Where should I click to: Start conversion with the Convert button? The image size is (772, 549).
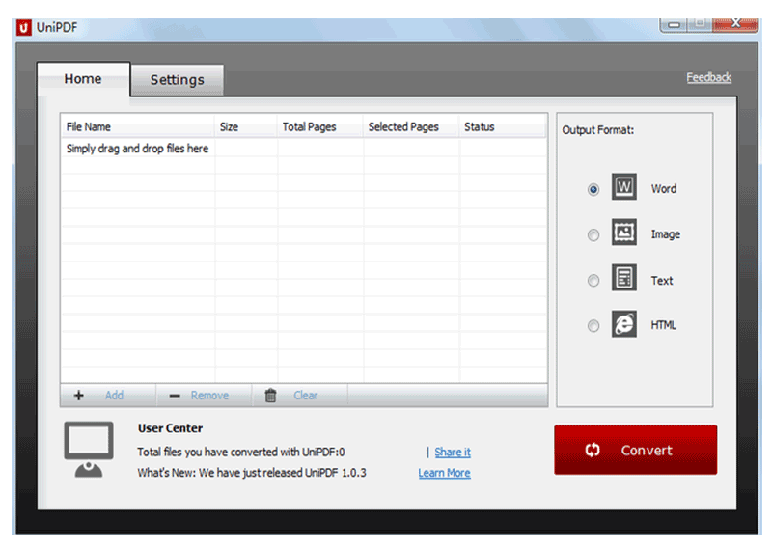tap(635, 450)
